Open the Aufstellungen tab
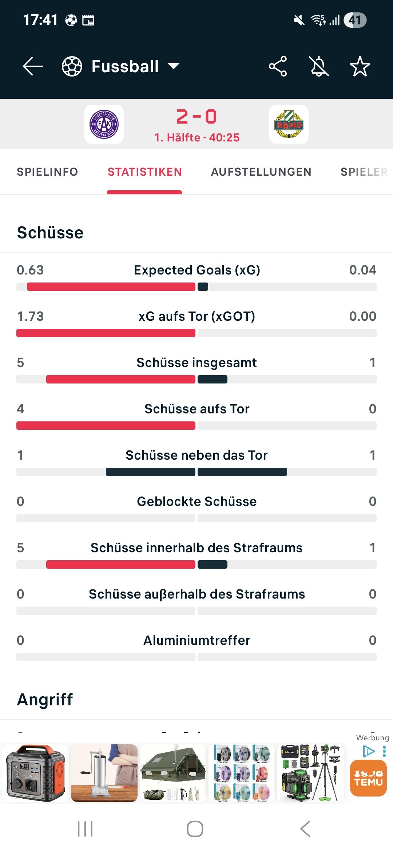This screenshot has height=853, width=393. coord(261,172)
